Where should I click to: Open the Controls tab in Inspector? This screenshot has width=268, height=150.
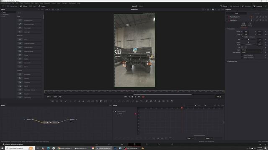click(x=244, y=25)
